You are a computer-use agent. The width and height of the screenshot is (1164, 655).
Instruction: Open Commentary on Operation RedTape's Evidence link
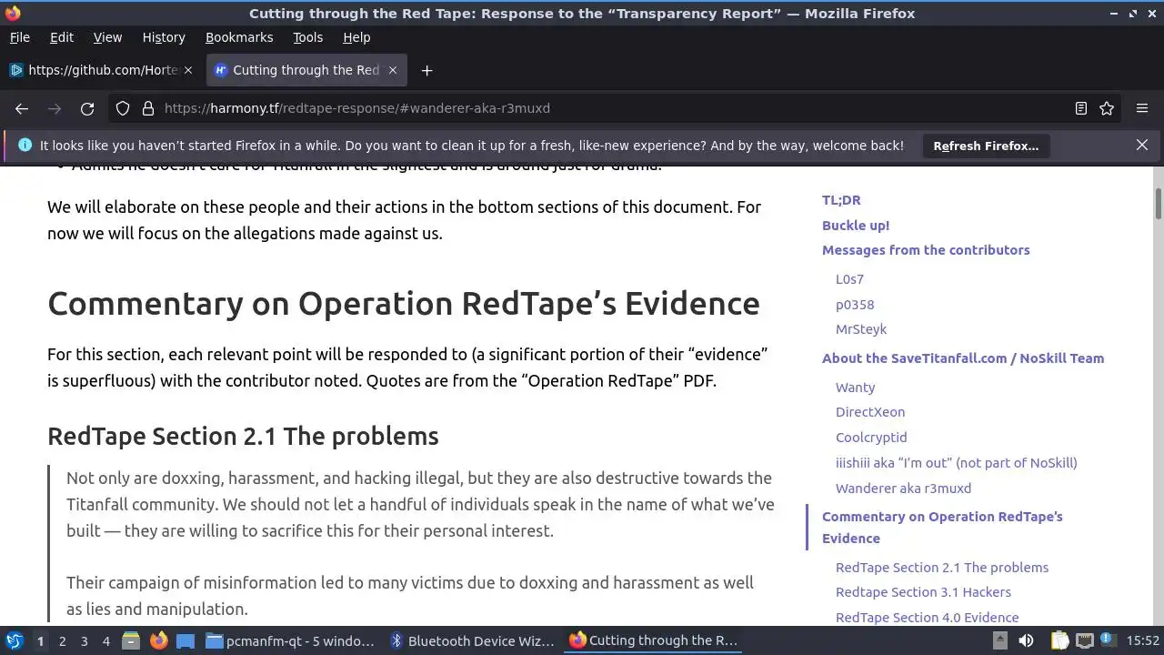pyautogui.click(x=942, y=528)
